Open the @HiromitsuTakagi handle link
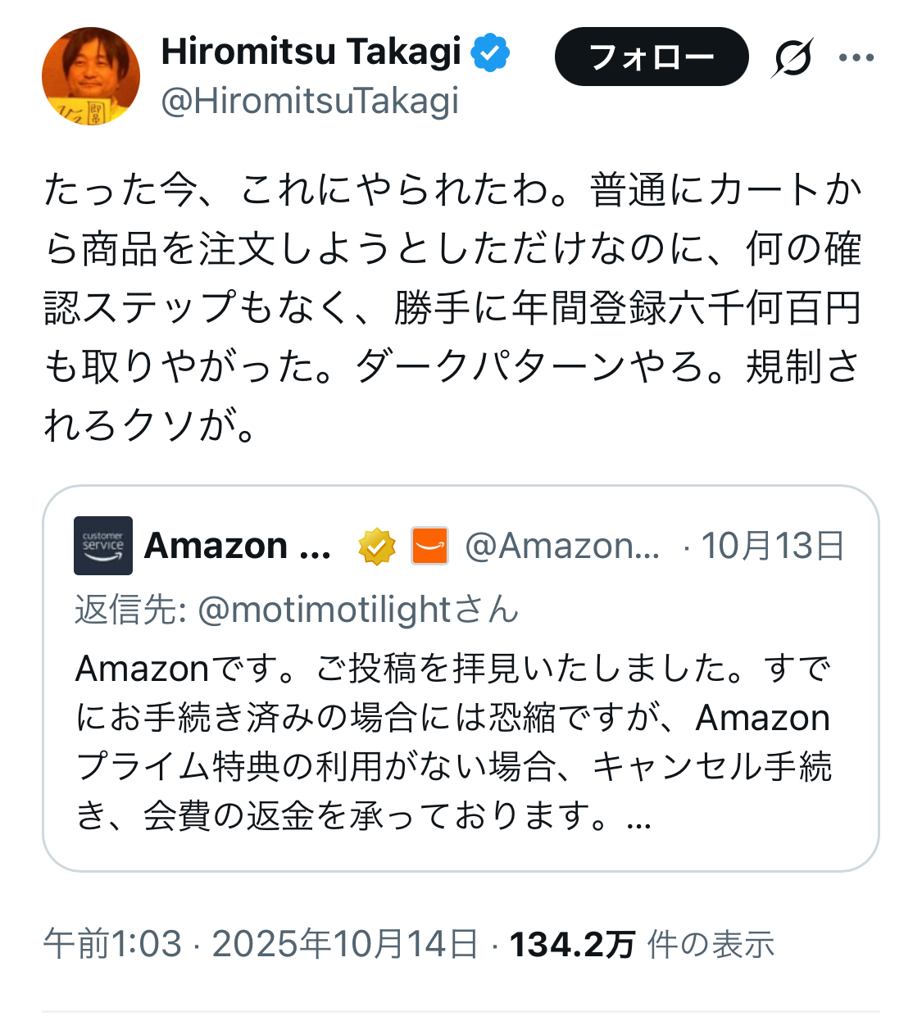 click(310, 102)
